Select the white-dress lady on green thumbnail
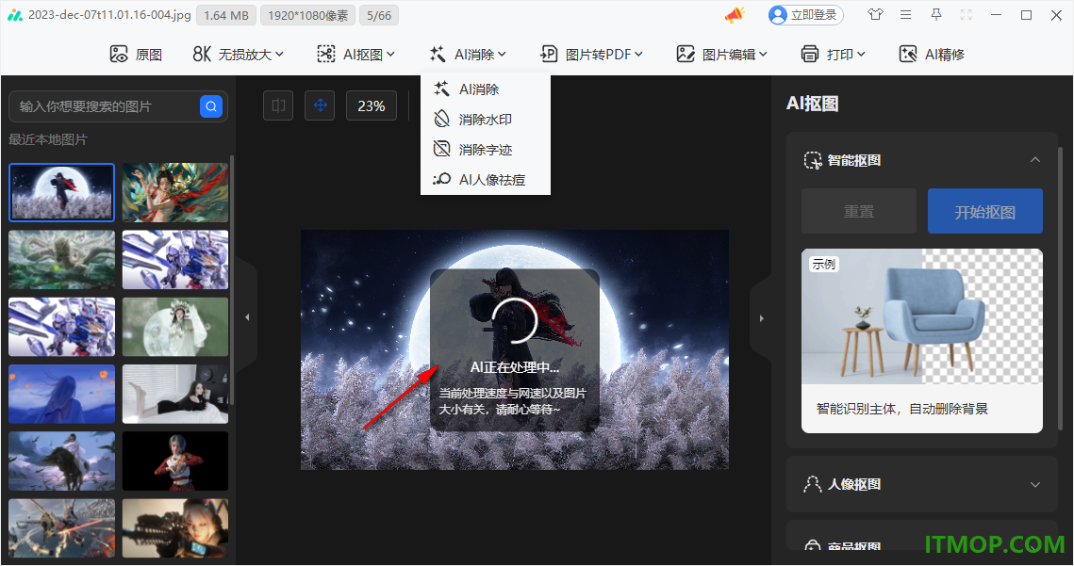This screenshot has height=566, width=1074. coord(175,327)
